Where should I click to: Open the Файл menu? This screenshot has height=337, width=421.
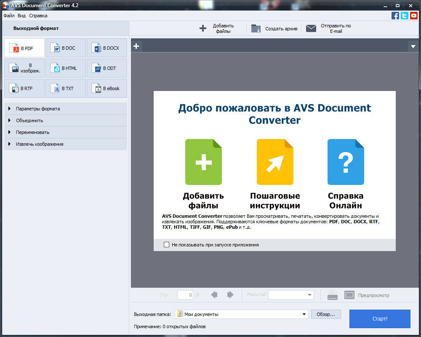tap(9, 16)
